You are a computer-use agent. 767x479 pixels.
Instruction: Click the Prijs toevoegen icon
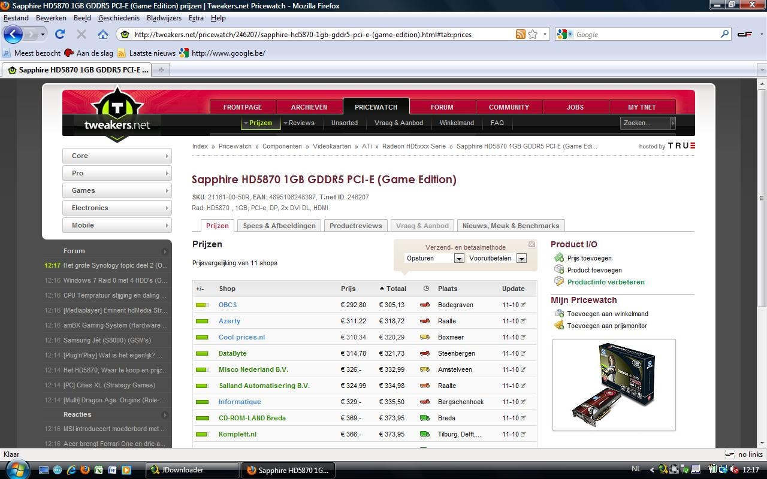pos(559,258)
